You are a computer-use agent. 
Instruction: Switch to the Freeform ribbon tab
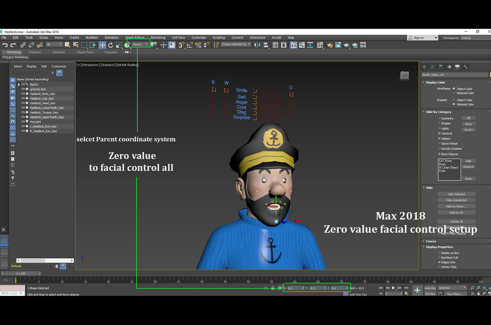[x=35, y=52]
